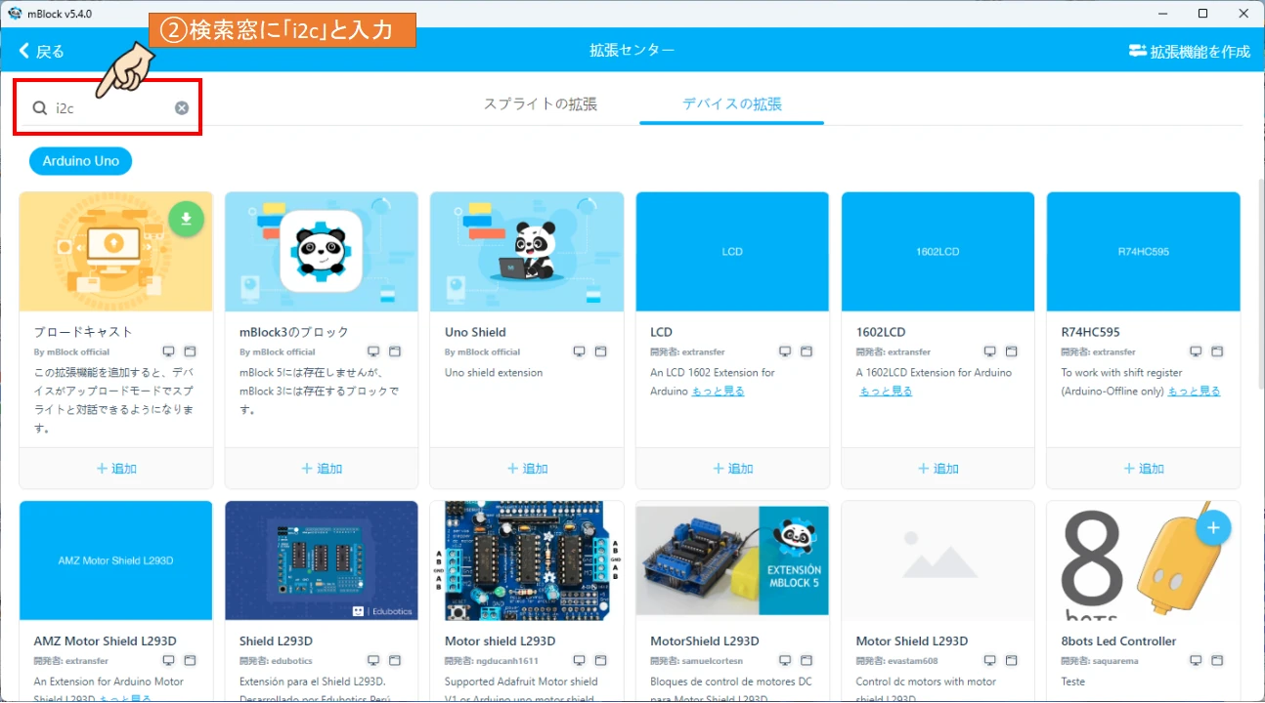1265x703 pixels.
Task: Add the 1602LCD extension
Action: (938, 469)
